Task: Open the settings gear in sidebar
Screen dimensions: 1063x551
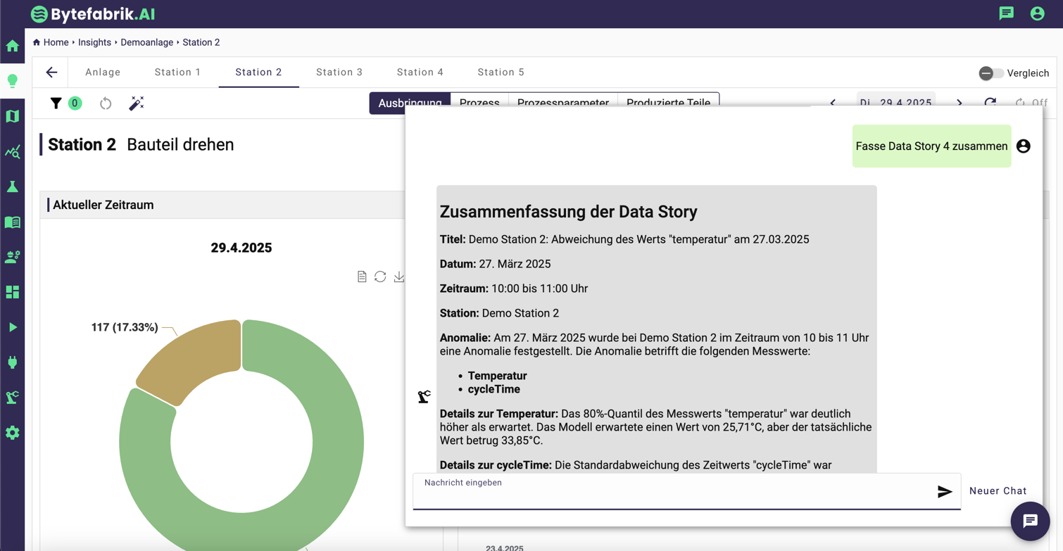Action: click(13, 433)
